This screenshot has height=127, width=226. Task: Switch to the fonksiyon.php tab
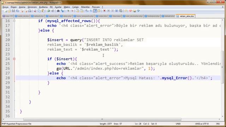pyautogui.click(x=153, y=16)
